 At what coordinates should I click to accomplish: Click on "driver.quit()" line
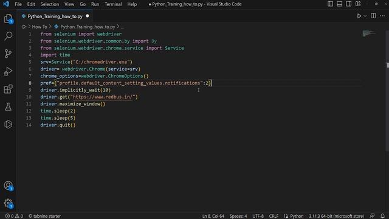tap(58, 125)
